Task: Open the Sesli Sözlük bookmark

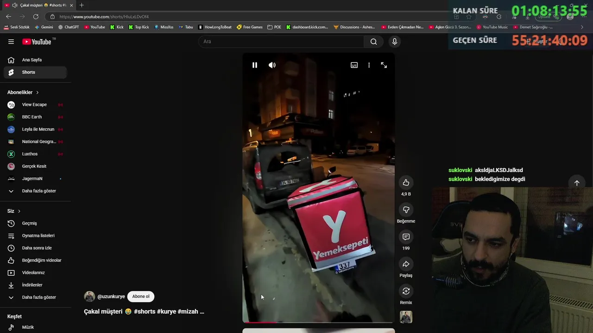Action: 17,27
